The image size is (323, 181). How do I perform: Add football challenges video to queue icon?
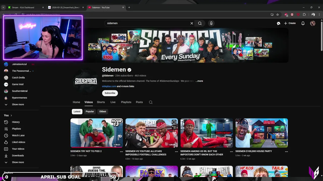[x=174, y=127]
